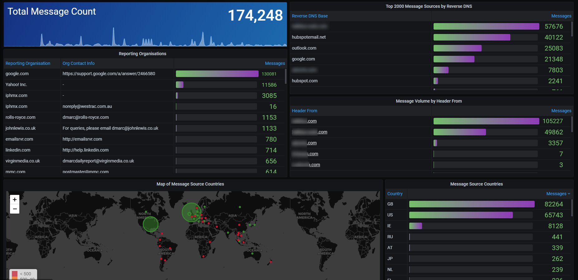This screenshot has width=578, height=280.
Task: Click the support.google.com contact info URL
Action: coord(109,74)
